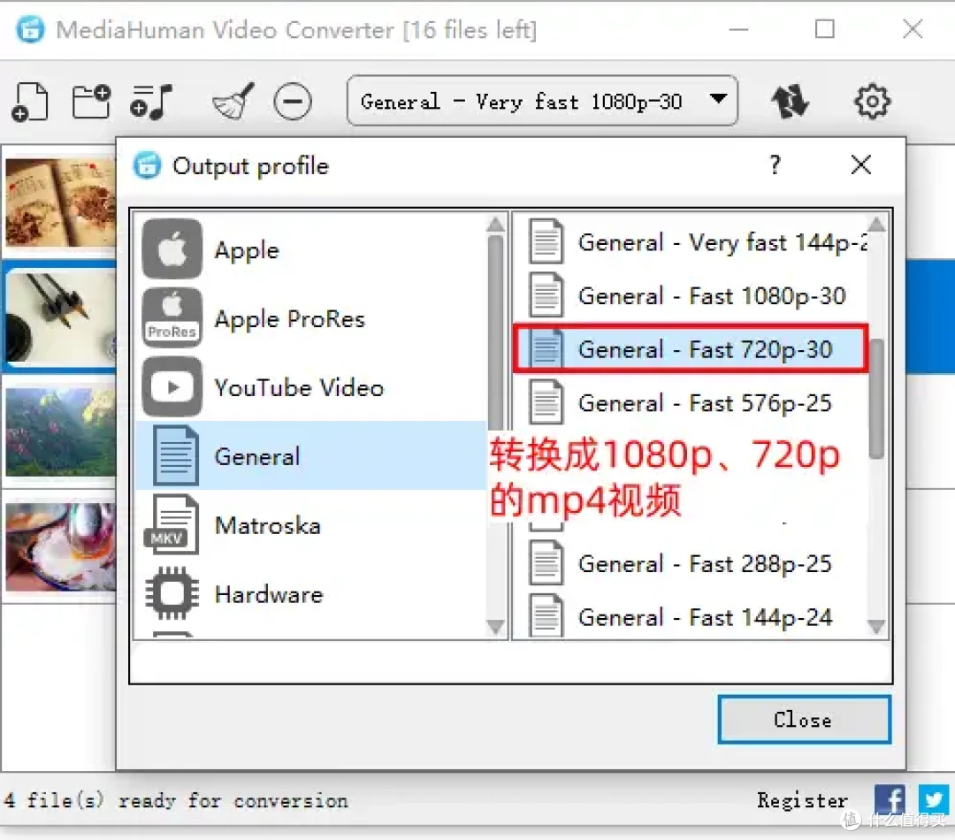Click the add from music library icon
This screenshot has height=840, width=955.
pyautogui.click(x=151, y=101)
